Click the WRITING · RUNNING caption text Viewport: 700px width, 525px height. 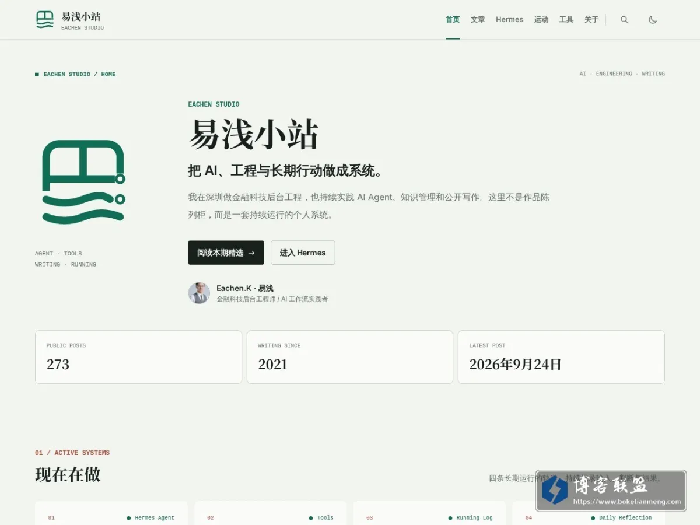[x=65, y=265]
